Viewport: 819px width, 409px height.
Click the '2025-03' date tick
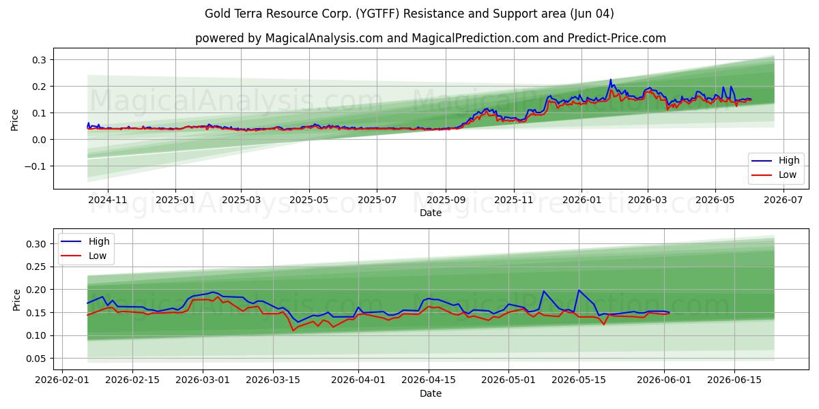[241, 200]
